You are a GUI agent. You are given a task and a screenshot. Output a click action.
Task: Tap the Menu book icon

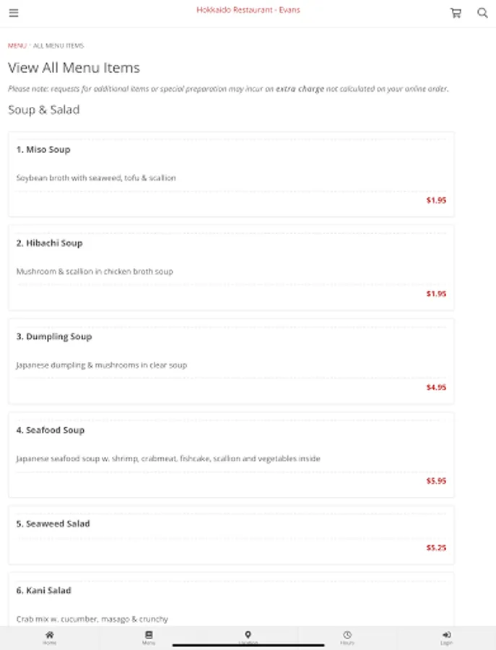[x=149, y=636]
